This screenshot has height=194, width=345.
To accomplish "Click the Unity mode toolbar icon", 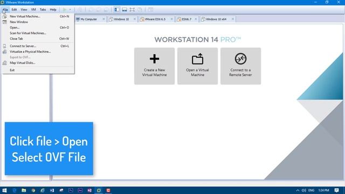I will [x=140, y=10].
